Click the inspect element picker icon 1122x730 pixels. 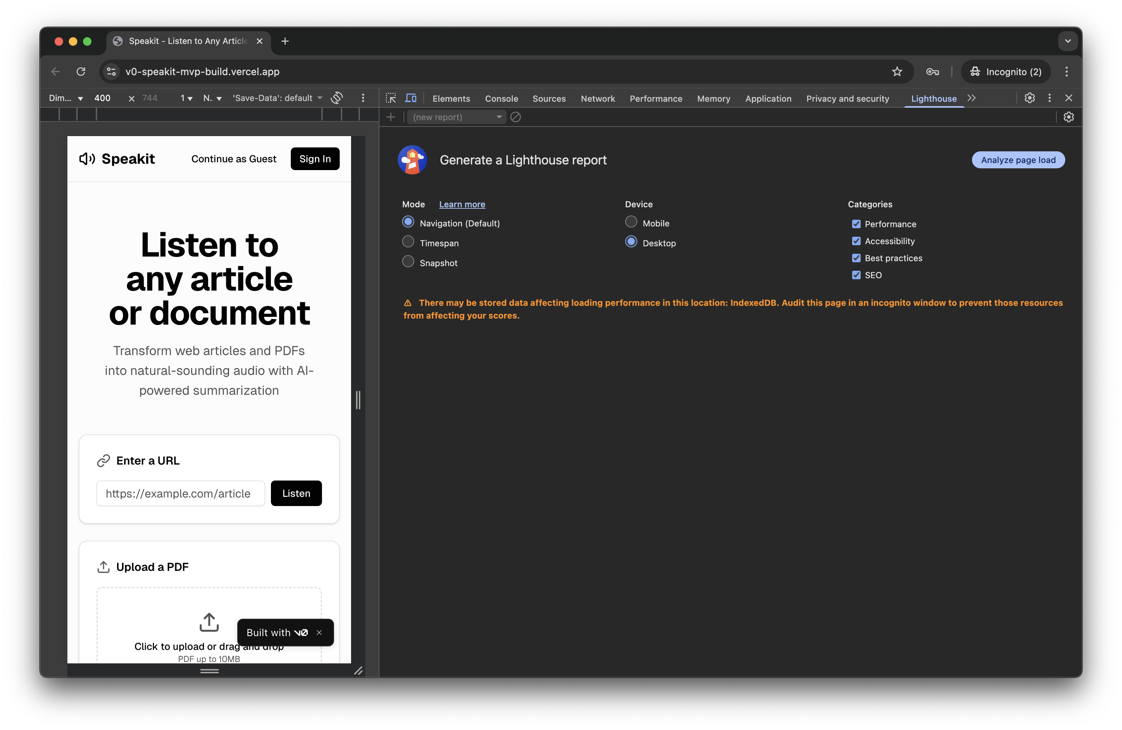pos(391,98)
